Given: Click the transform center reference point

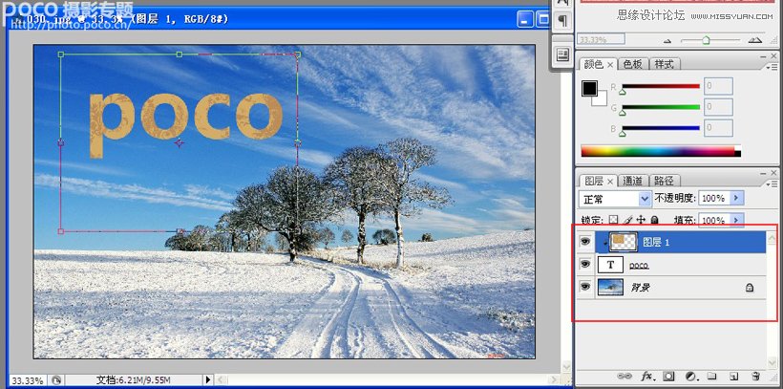Looking at the screenshot, I should pyautogui.click(x=180, y=143).
